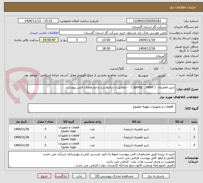203x183 pixels.
Task: Click the بازگشت back button
Action: (x=62, y=176)
